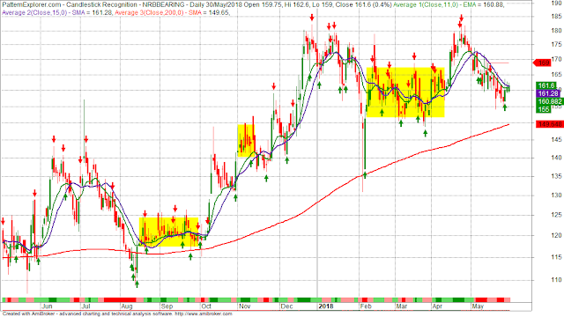The height and width of the screenshot is (317, 564).
Task: Click the 185 price axis tick
Action: point(556,17)
